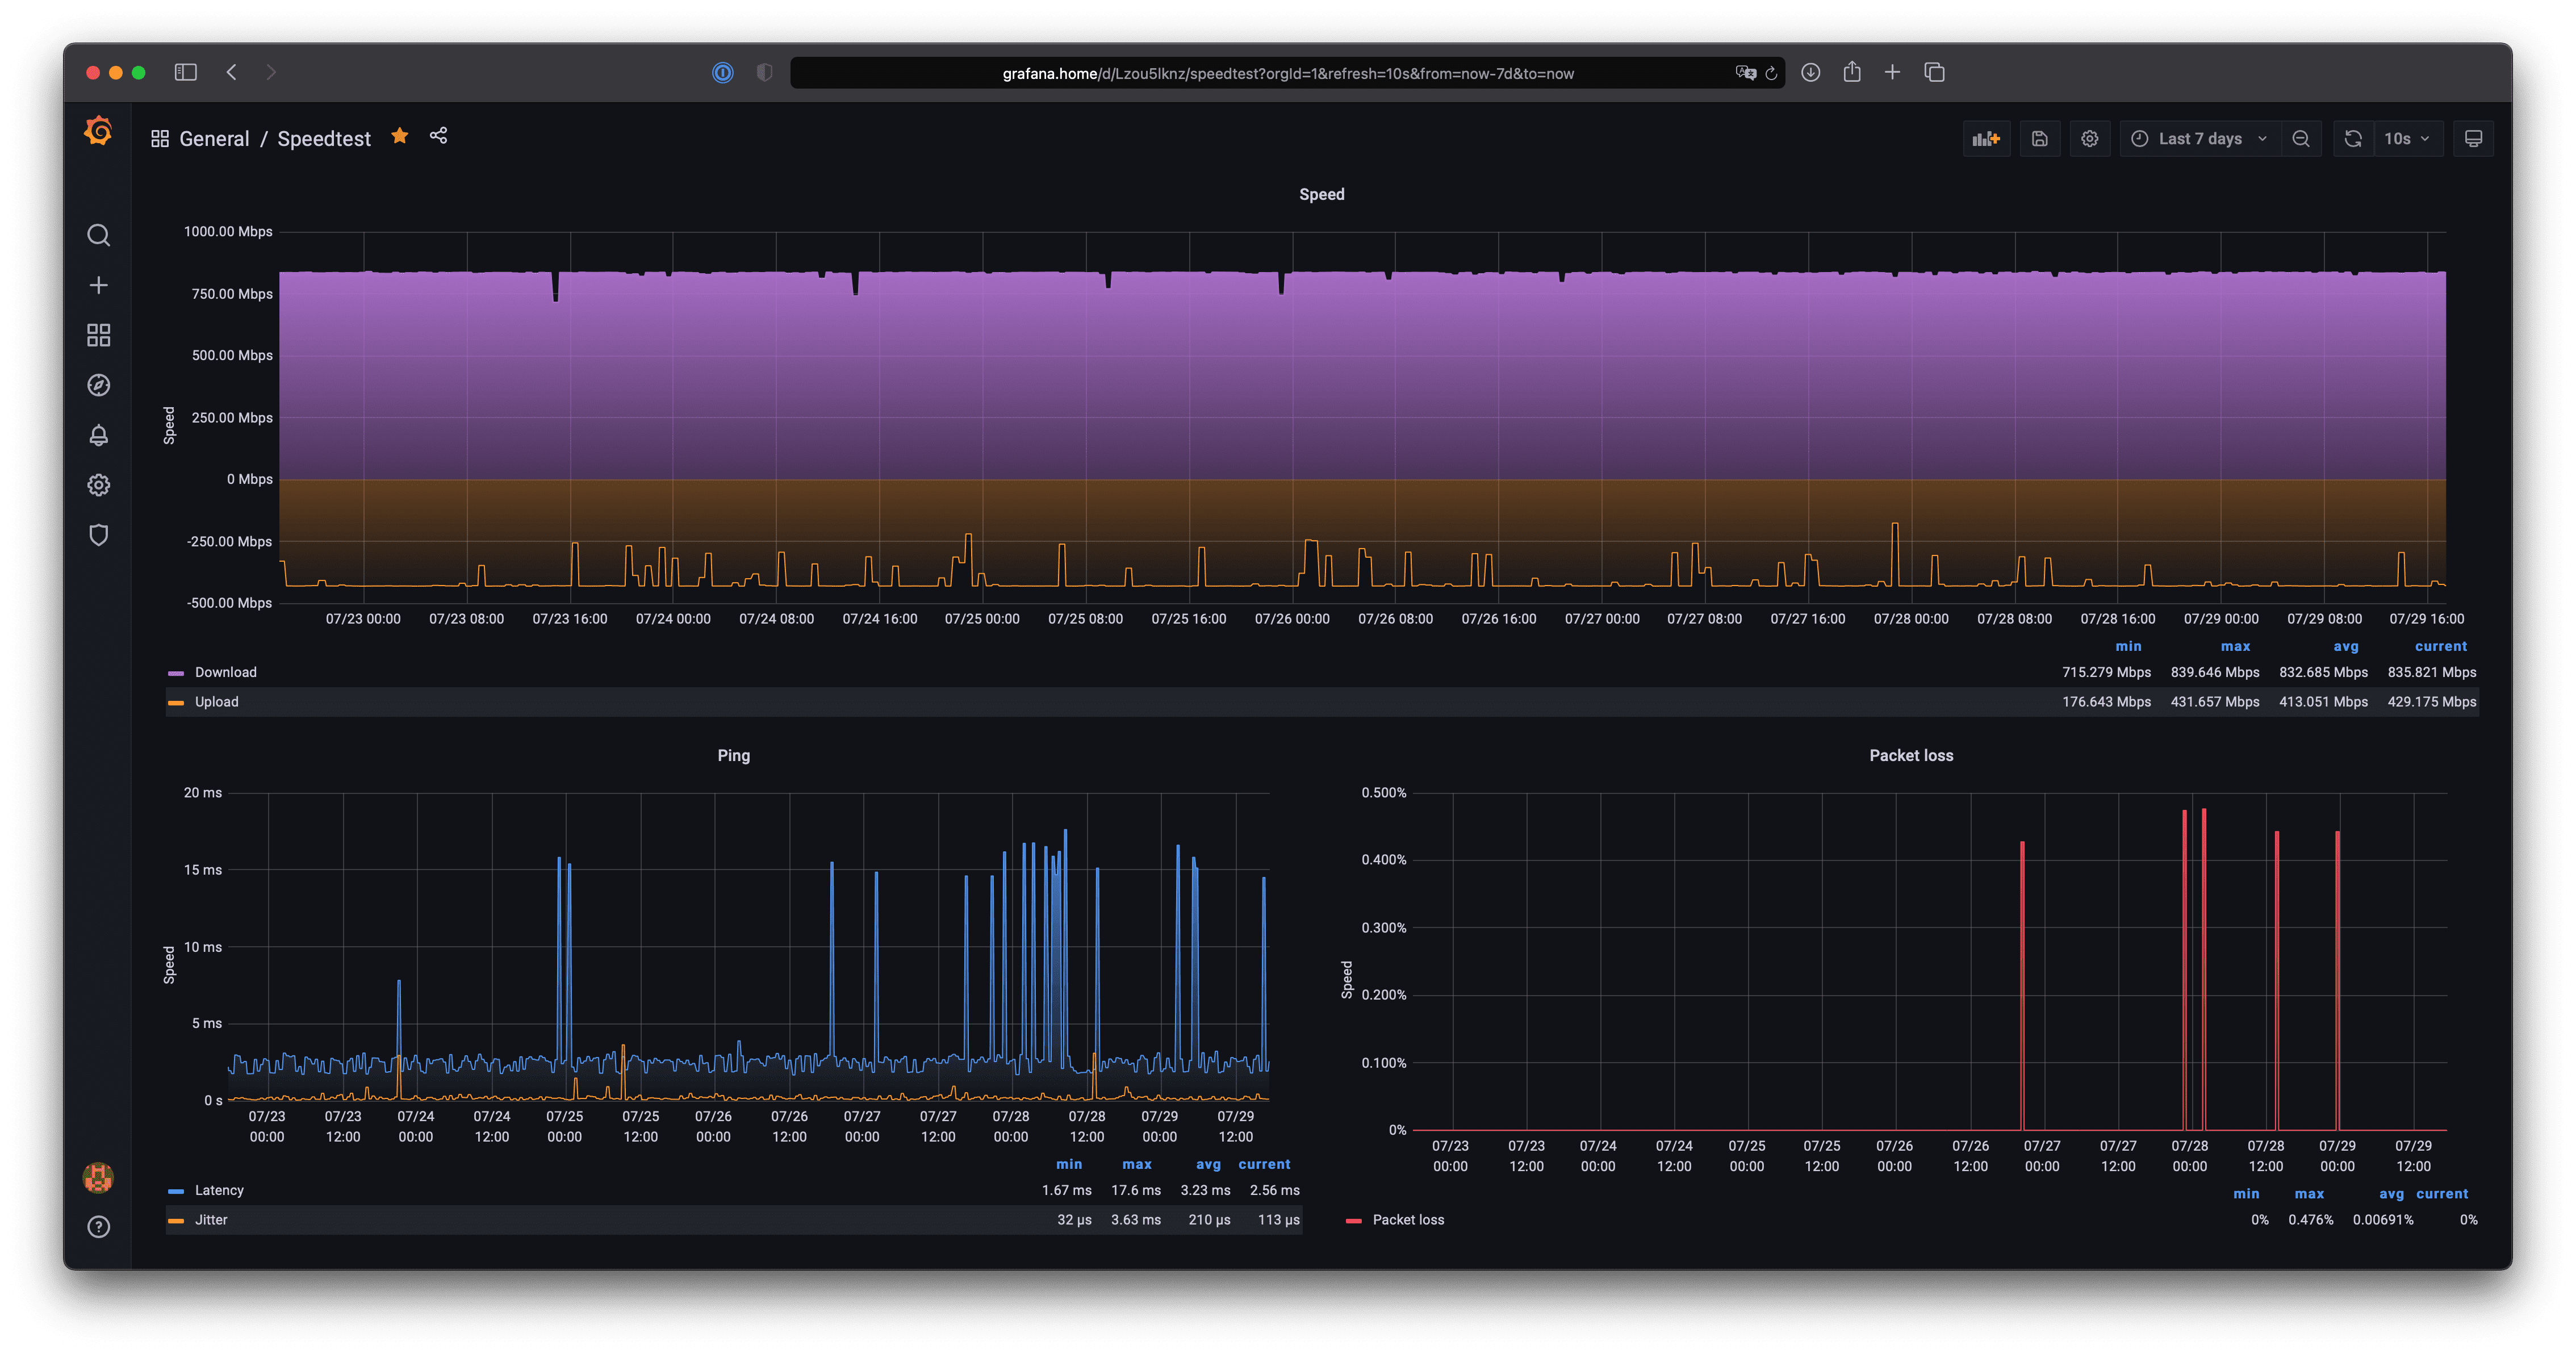This screenshot has height=1354, width=2576.
Task: Hide the Jitter series from the Ping panel
Action: click(211, 1219)
